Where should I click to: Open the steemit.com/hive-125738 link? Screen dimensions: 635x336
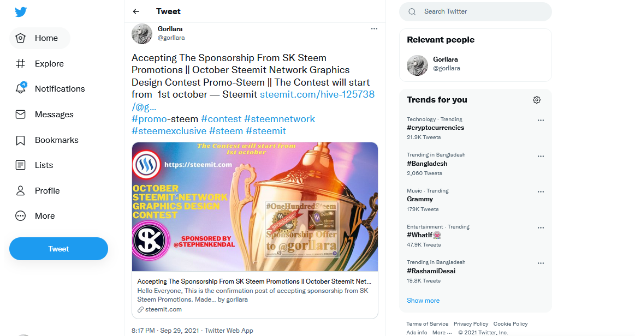(317, 94)
